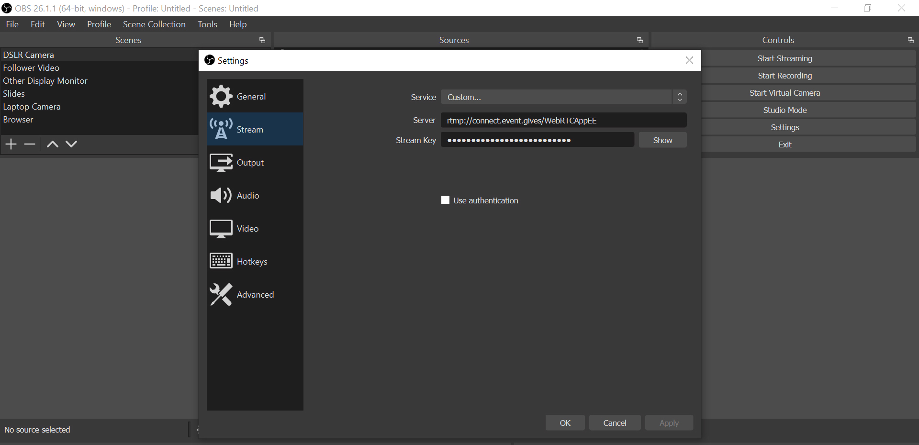Close the Settings dialog

(x=689, y=60)
